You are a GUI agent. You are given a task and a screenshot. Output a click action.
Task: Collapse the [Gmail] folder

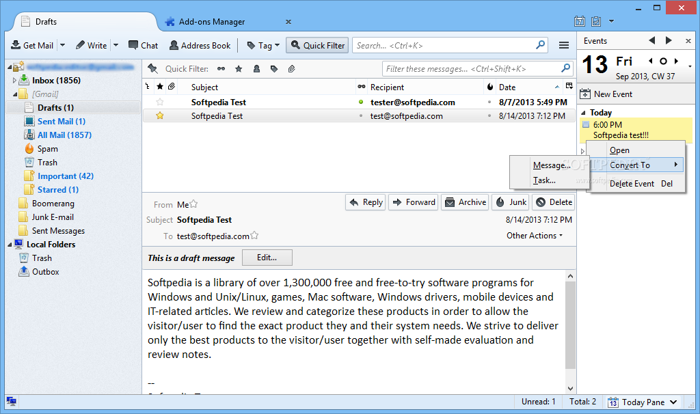(x=14, y=94)
